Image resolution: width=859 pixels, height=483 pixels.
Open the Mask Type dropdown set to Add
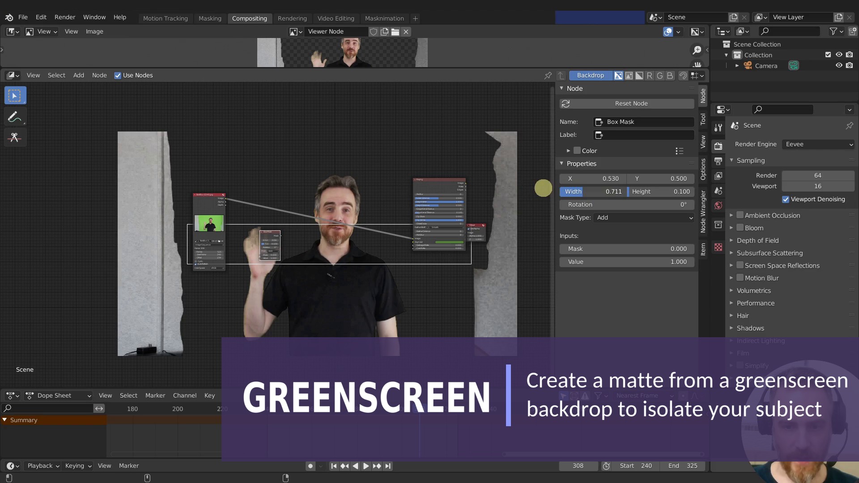pos(643,218)
